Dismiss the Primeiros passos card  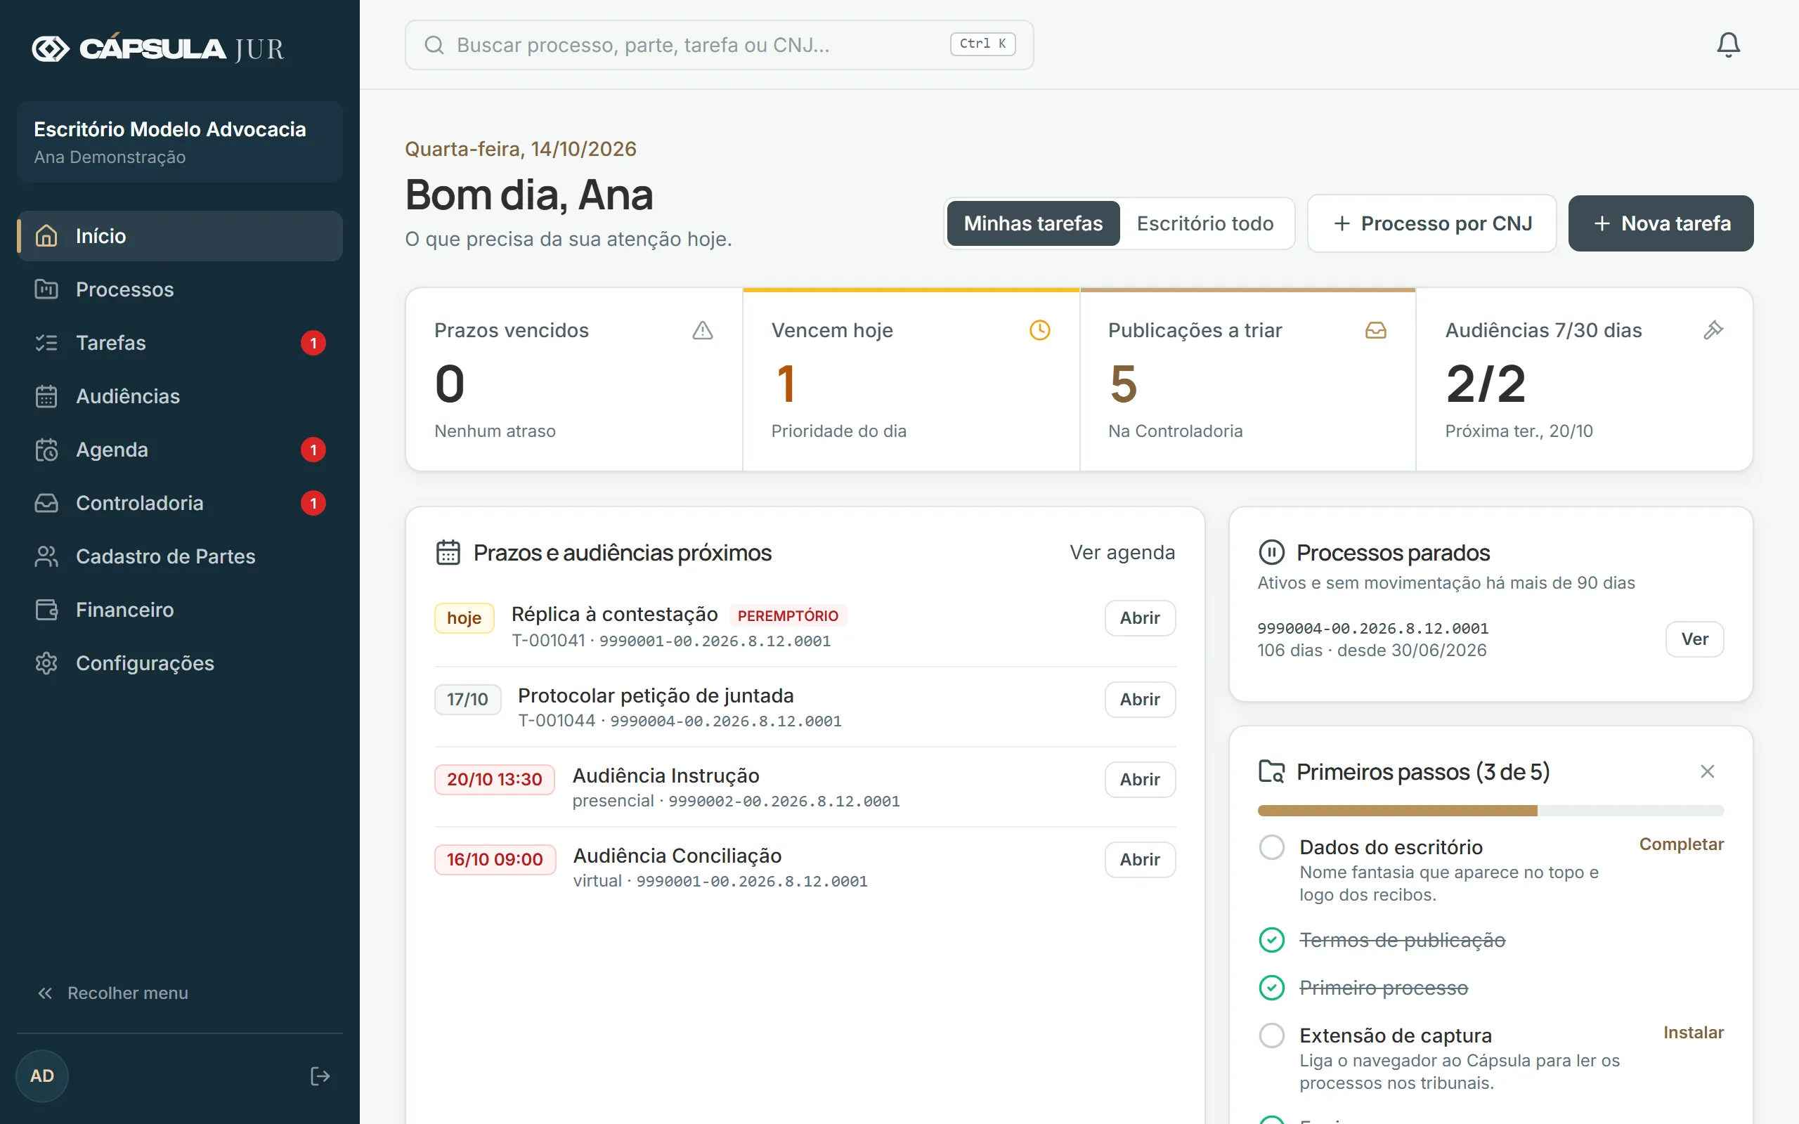(x=1707, y=771)
